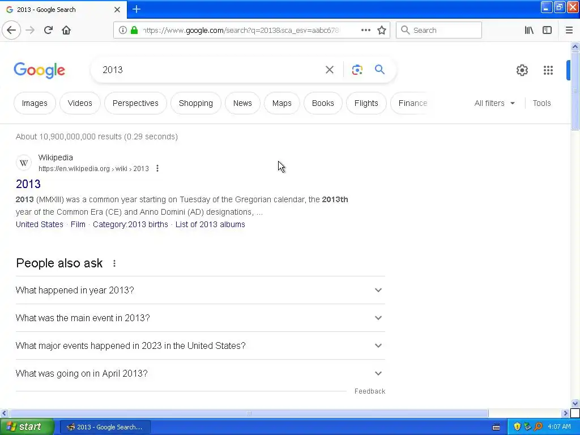Select the Flights filter

(x=366, y=103)
